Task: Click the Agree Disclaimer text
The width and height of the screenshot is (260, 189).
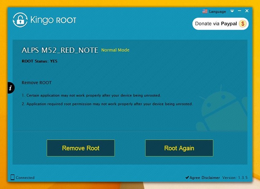Action: click(205, 178)
